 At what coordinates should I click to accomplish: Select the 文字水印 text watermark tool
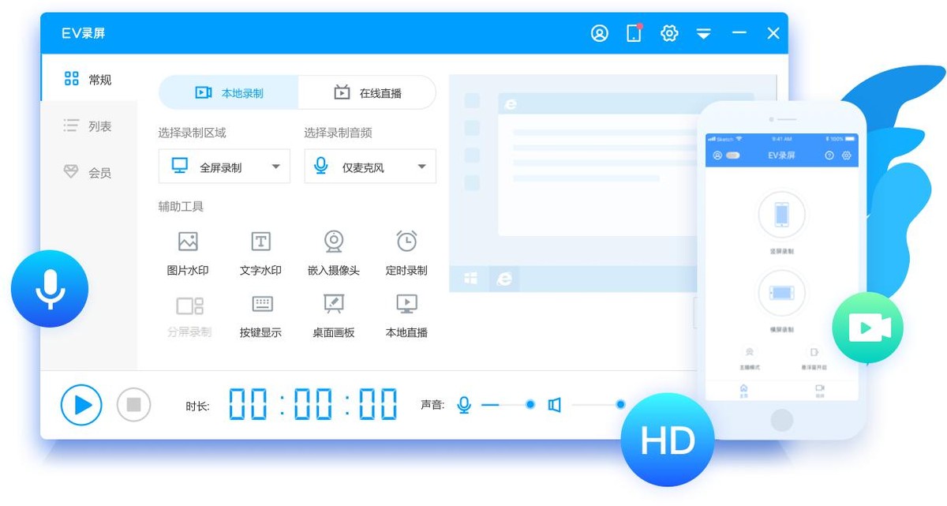pos(260,251)
